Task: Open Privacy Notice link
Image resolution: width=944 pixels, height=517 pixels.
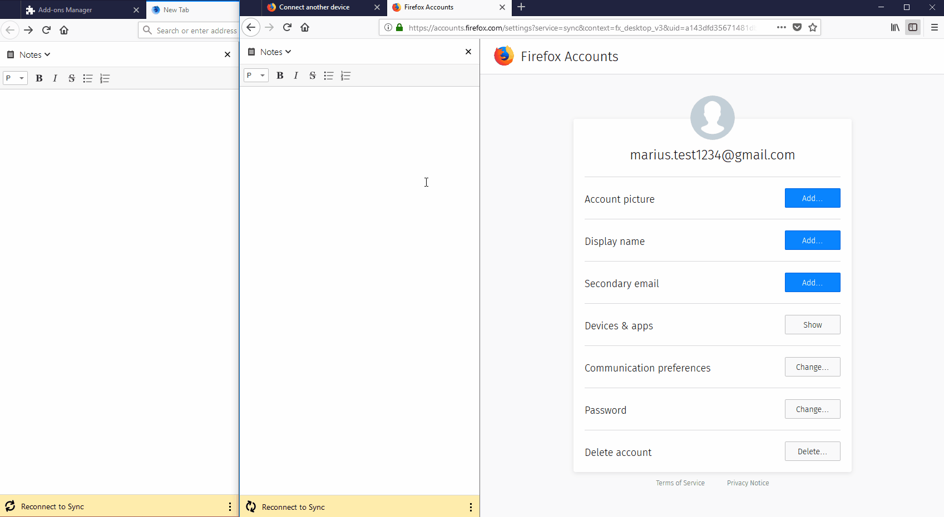Action: [748, 483]
